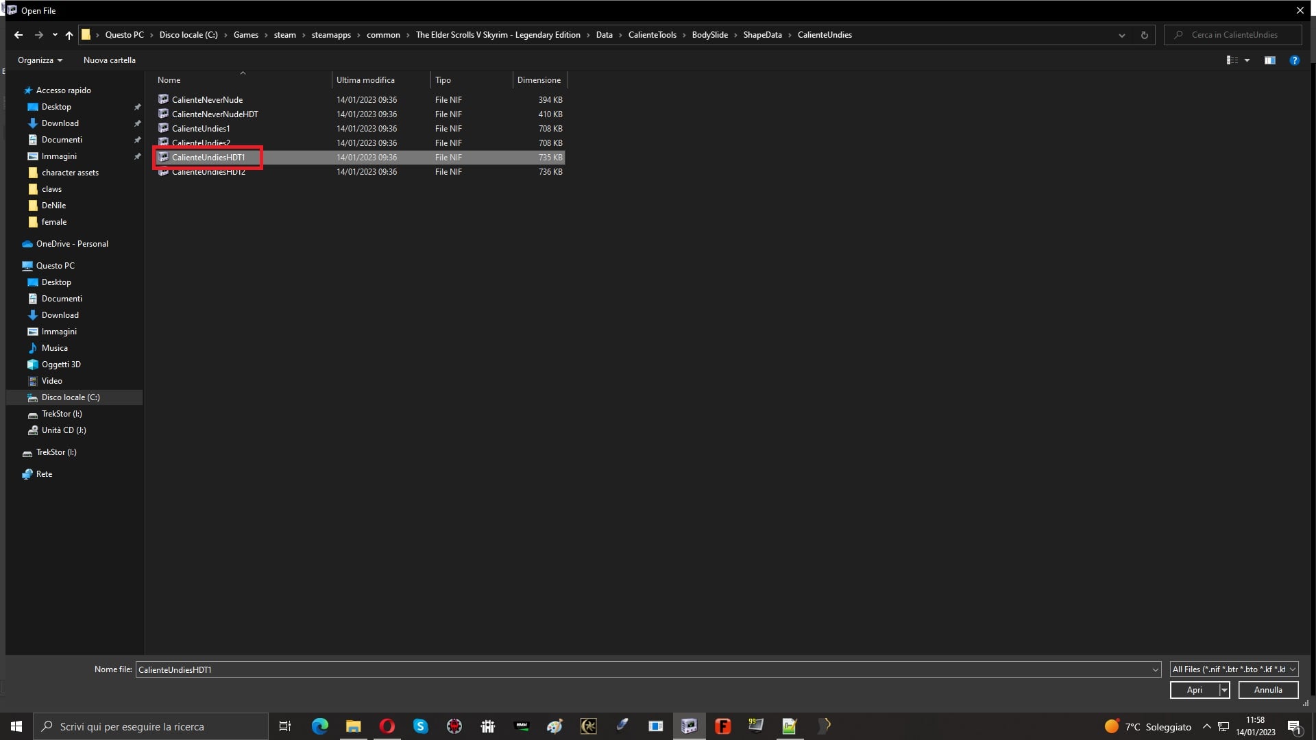The image size is (1316, 740).
Task: Toggle the preview pane
Action: tap(1270, 60)
